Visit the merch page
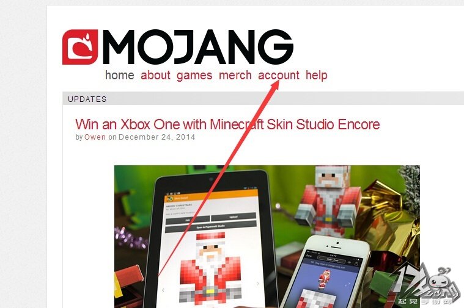Viewport: 464px width, 308px height. 235,75
